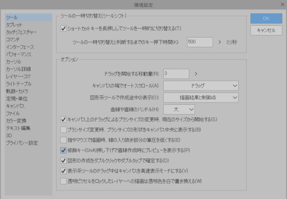Toggle 現在のサイズから開始する checkbox

(x=63, y=120)
